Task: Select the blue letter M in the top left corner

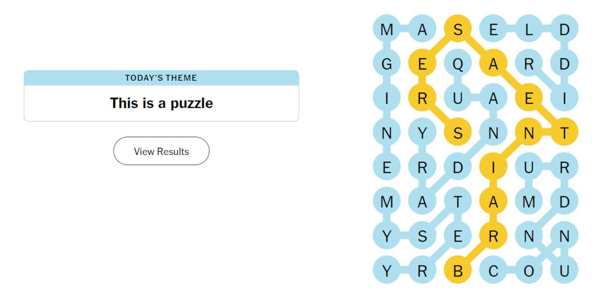Action: tap(387, 29)
